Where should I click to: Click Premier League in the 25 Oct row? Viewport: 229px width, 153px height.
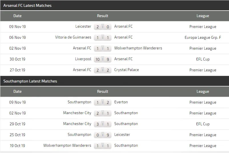click(203, 135)
